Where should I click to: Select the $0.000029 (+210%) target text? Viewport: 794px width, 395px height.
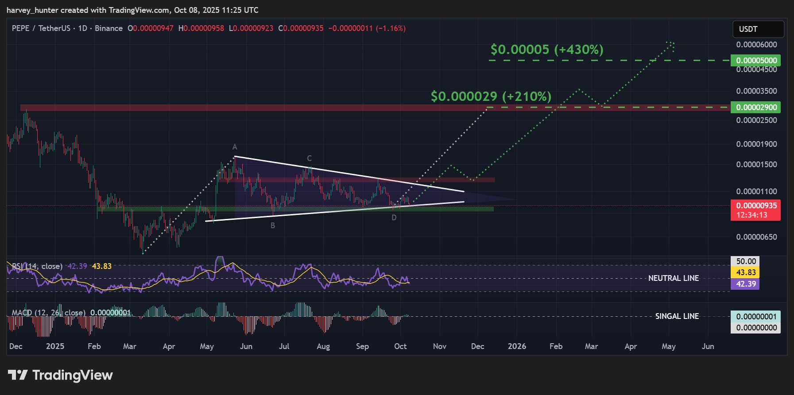(491, 96)
